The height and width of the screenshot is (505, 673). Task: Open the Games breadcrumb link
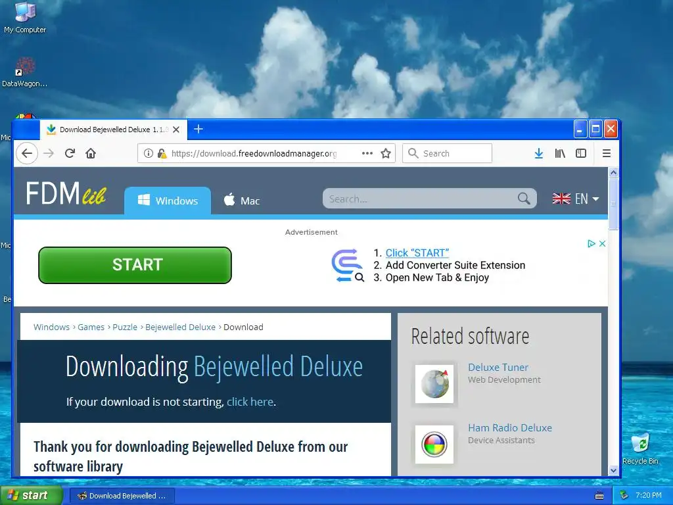(91, 327)
